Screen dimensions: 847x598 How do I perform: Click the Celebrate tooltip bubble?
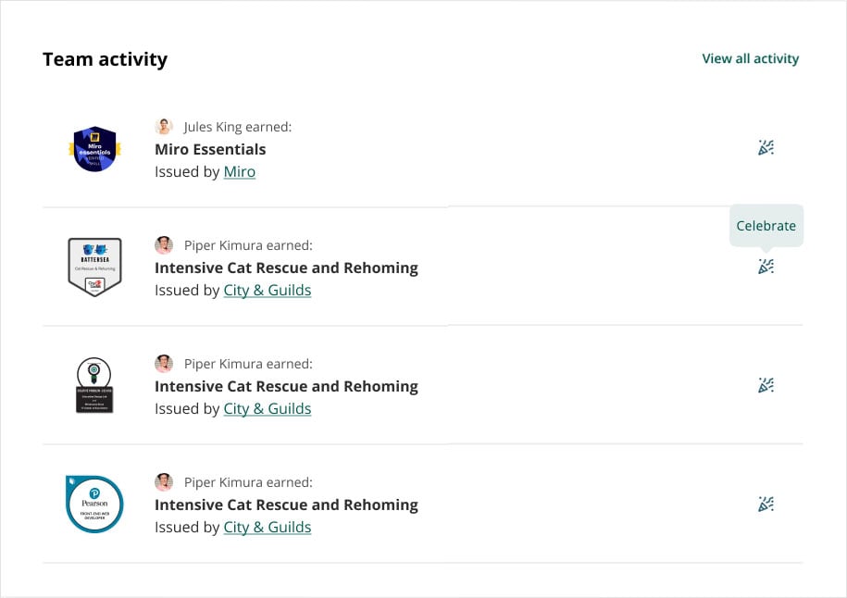(766, 226)
